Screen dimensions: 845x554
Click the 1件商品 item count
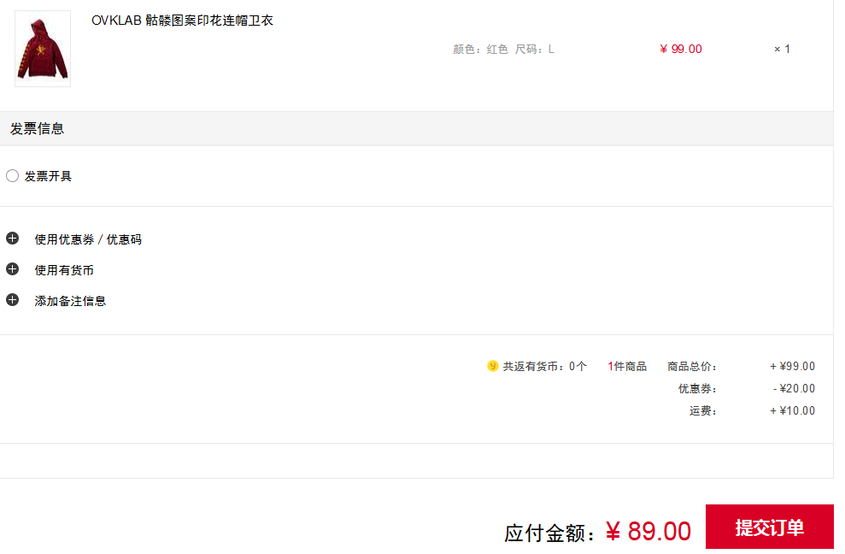(627, 366)
